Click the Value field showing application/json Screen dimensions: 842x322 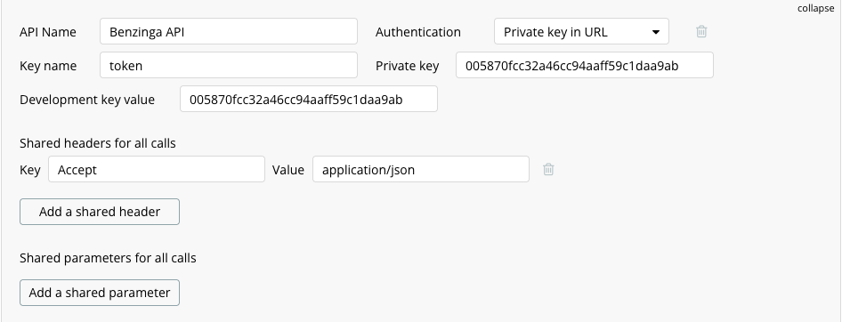pos(421,170)
